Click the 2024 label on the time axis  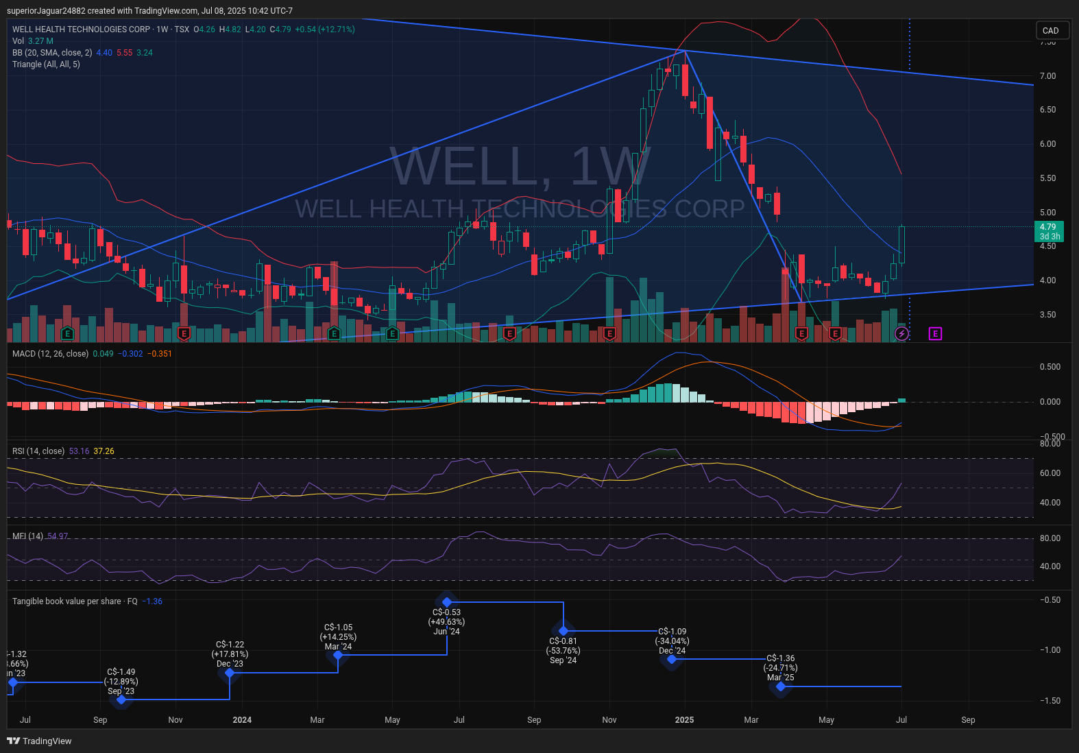click(242, 720)
